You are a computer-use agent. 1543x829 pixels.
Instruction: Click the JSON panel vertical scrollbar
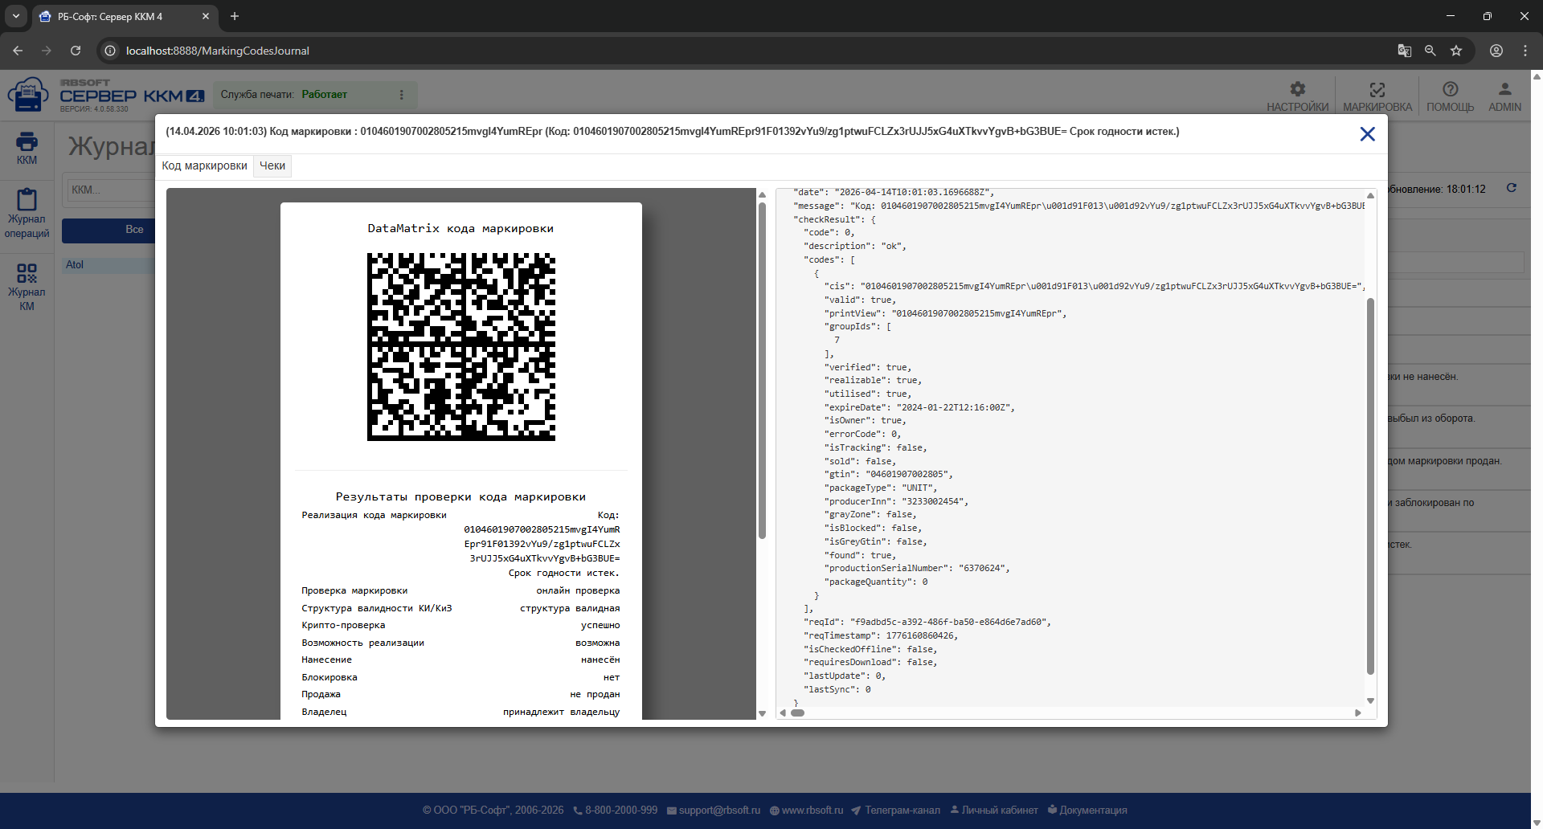[x=1370, y=486]
